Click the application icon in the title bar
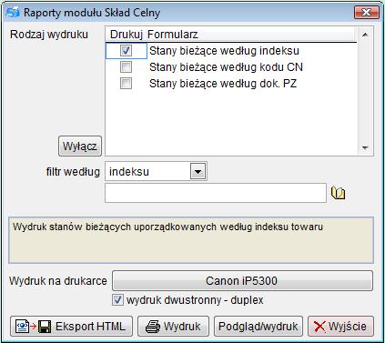 [x=13, y=13]
